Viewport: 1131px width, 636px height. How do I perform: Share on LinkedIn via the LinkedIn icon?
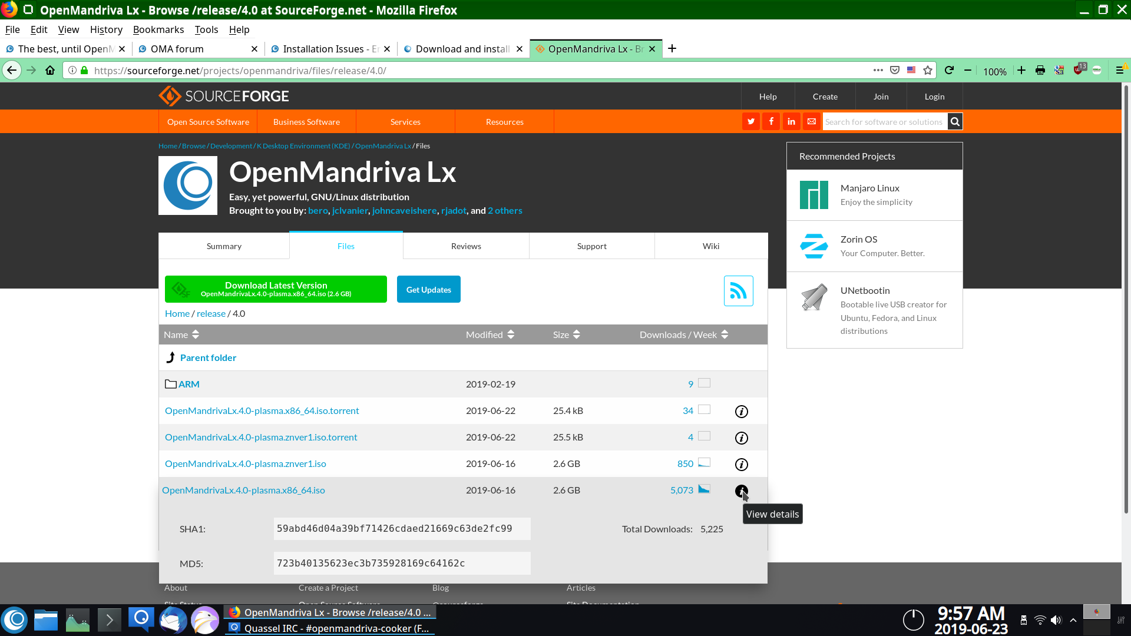pyautogui.click(x=791, y=121)
